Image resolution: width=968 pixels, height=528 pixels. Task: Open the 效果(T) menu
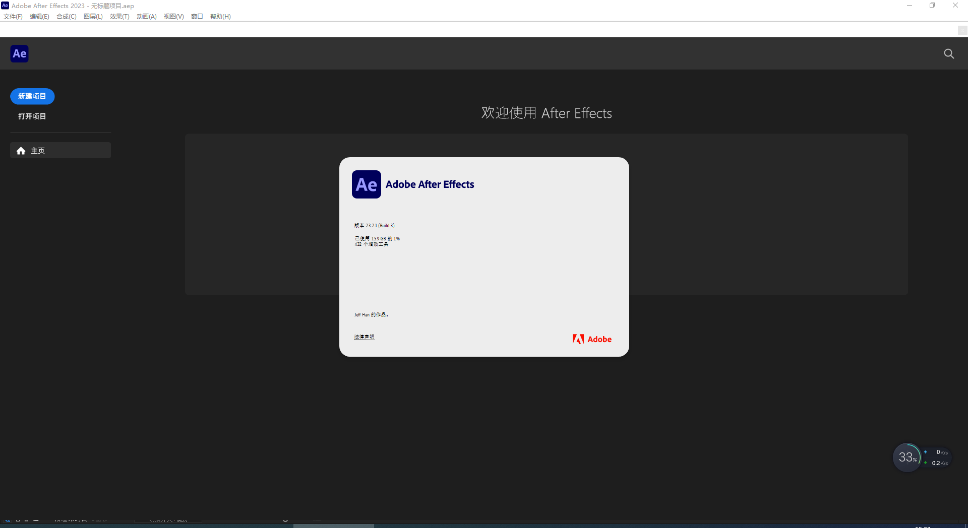pos(119,17)
